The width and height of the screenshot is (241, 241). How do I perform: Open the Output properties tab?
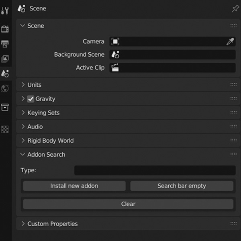coord(5,44)
